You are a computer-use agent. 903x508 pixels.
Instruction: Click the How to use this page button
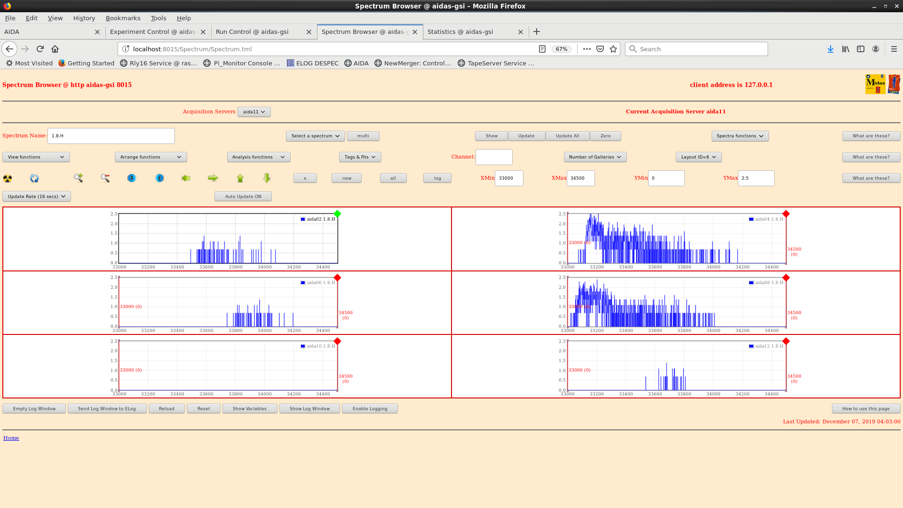click(866, 409)
